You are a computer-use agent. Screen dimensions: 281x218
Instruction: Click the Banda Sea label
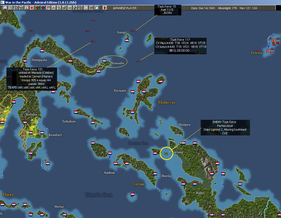pyautogui.click(x=99, y=195)
